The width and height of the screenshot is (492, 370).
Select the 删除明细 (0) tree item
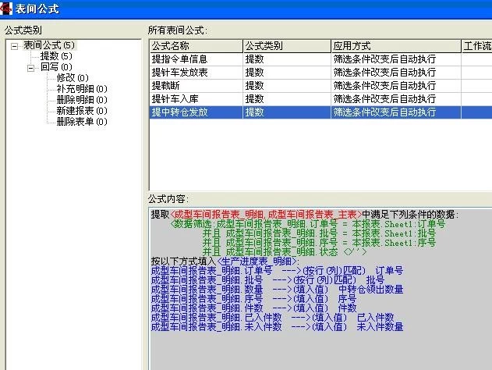pos(81,100)
